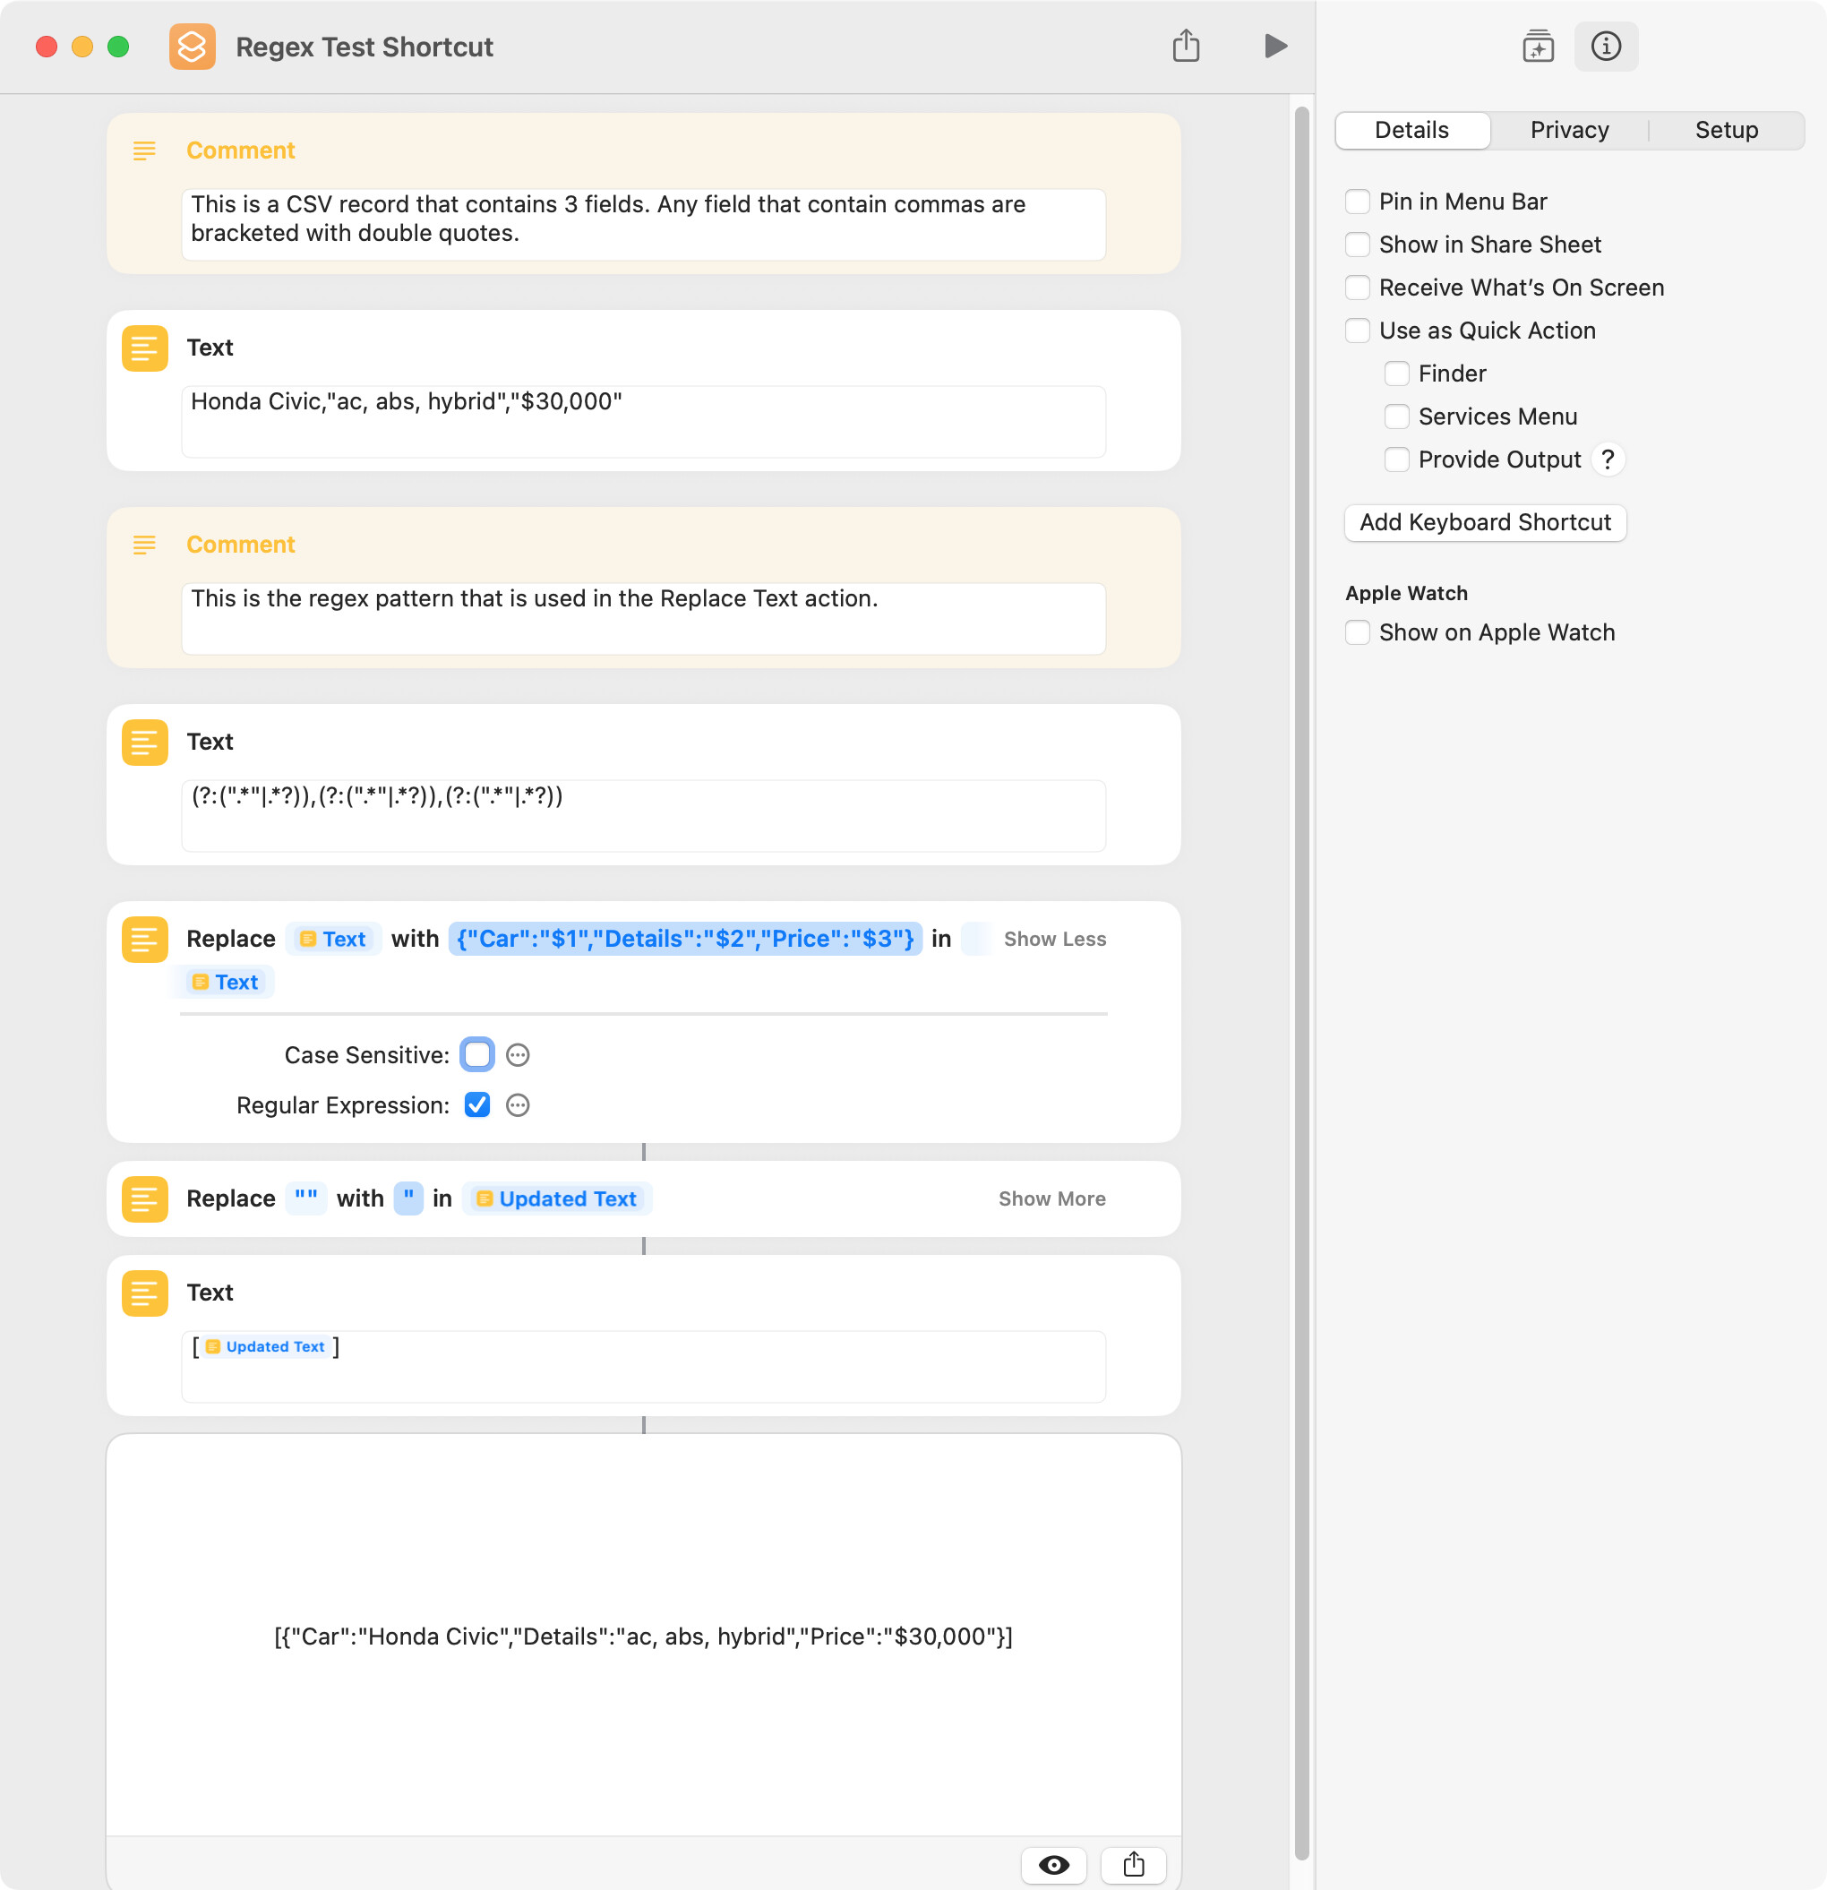This screenshot has width=1827, height=1890.
Task: Toggle the shortcut details info icon
Action: (x=1605, y=46)
